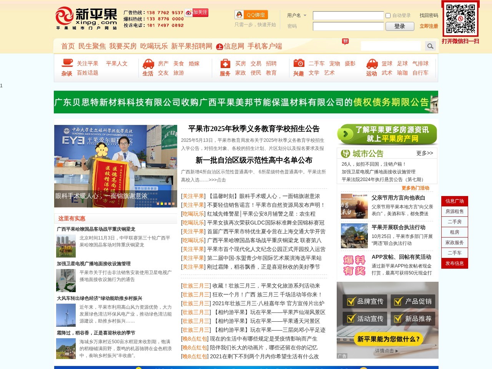Image resolution: width=492 pixels, height=369 pixels.
Task: Click the 父亲节用方言向他表白 thumbnail
Action: [x=354, y=206]
